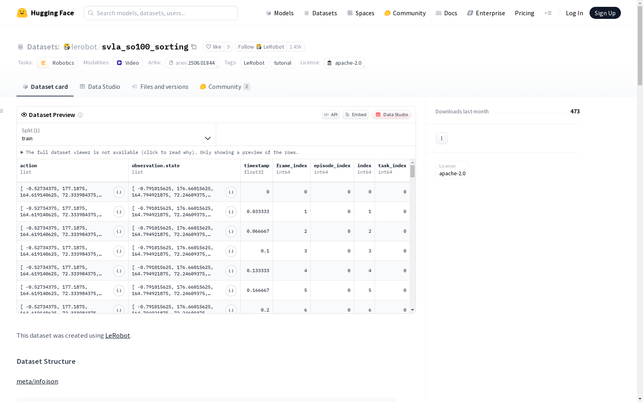
Task: Expand observation.state cell in timestamp 0.033333 row
Action: [x=231, y=212]
